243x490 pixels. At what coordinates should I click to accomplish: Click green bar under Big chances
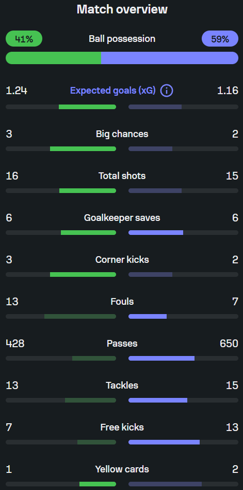(x=83, y=149)
